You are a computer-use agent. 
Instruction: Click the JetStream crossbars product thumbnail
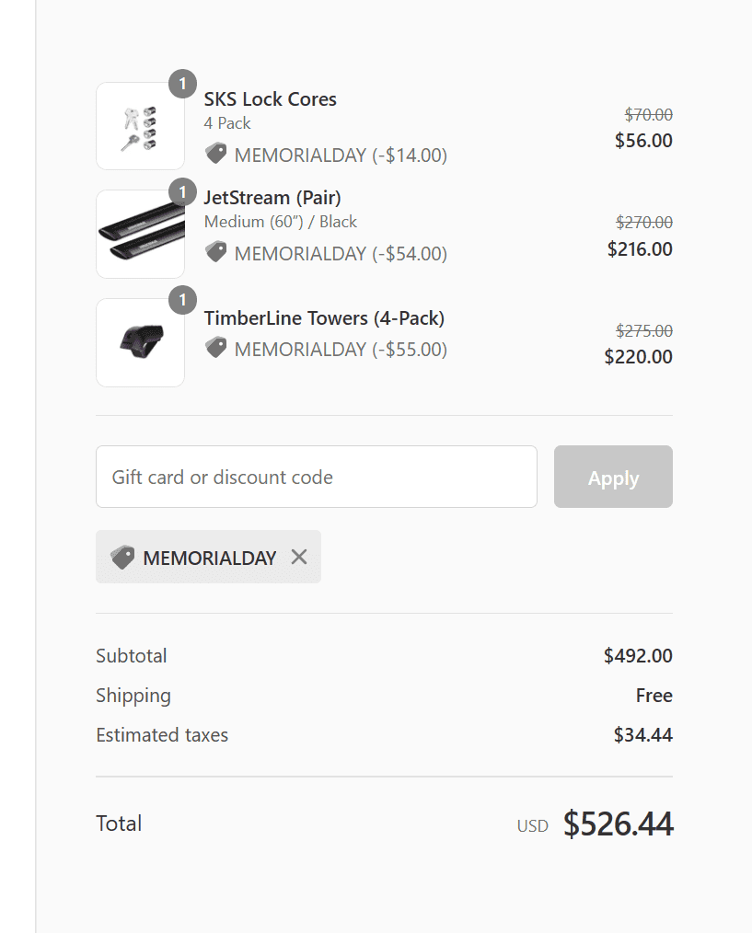[x=140, y=235]
